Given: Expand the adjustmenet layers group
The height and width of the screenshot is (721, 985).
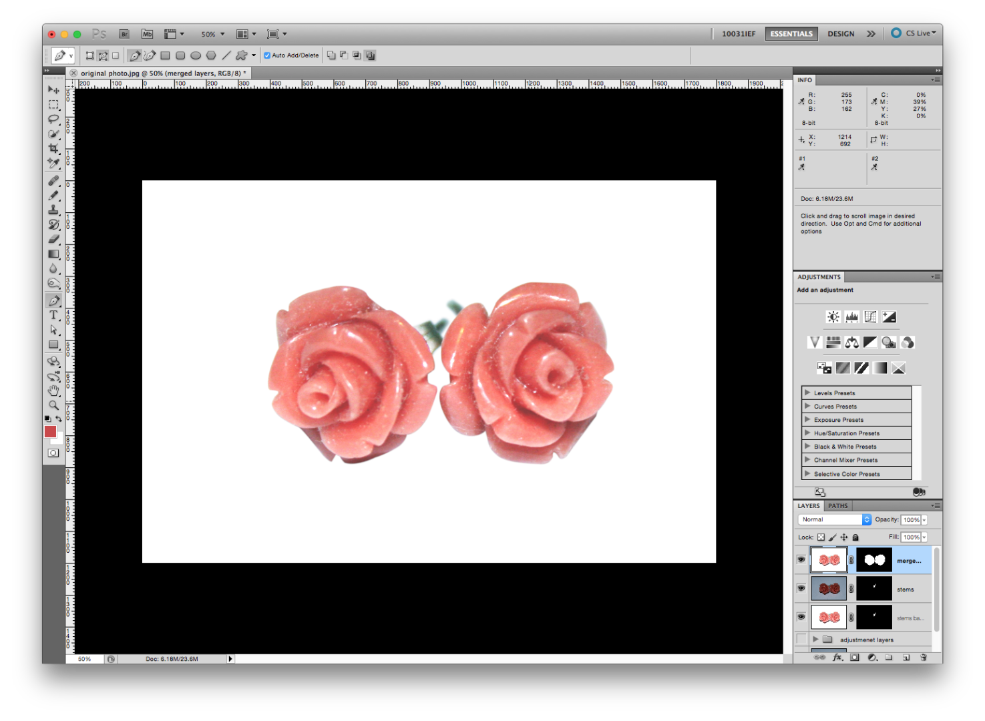Looking at the screenshot, I should click(x=815, y=640).
